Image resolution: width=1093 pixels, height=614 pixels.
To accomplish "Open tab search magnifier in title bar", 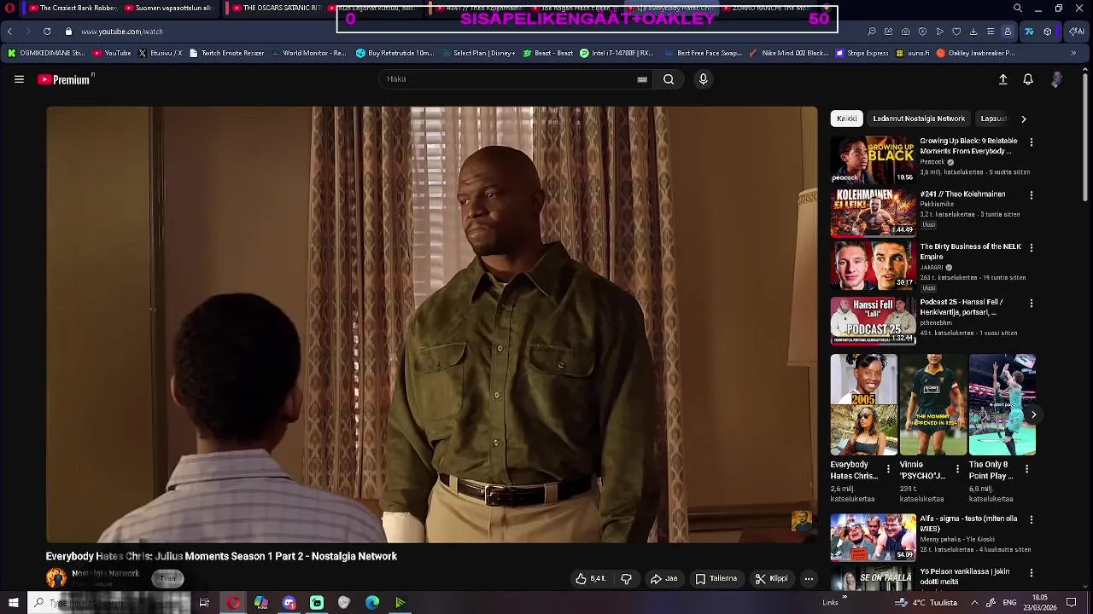I will coord(1017,9).
